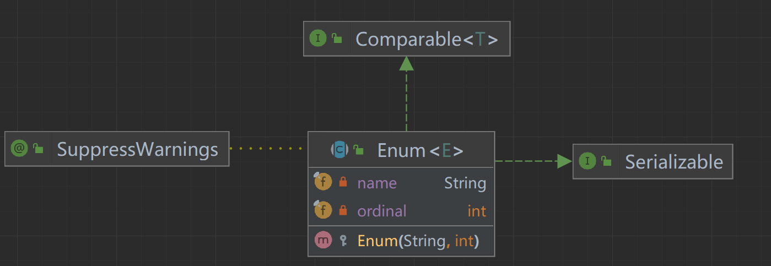Click the red private lock beside name field
This screenshot has height=266, width=771.
[x=343, y=182]
